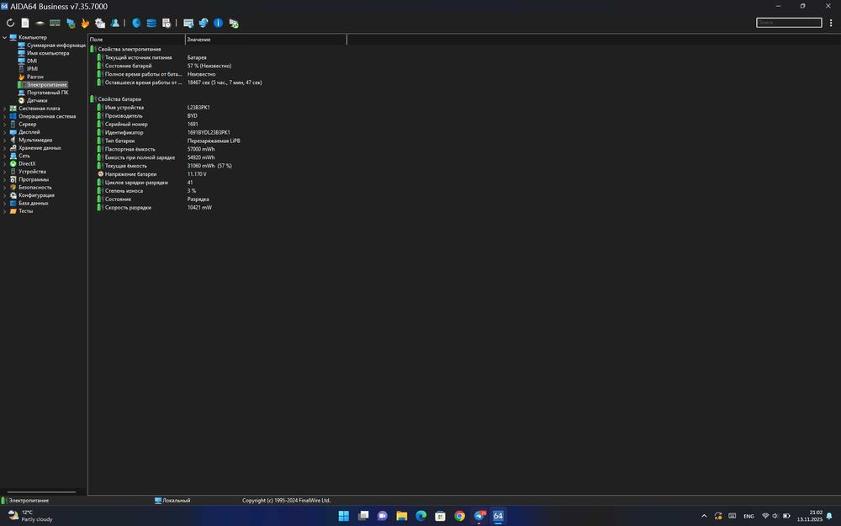Open the memory module benchmark toolbar icon
This screenshot has height=526, width=841.
56,23
